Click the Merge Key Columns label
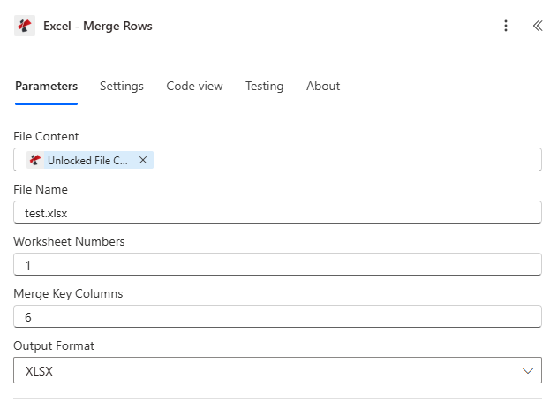The height and width of the screenshot is (410, 550). tap(68, 294)
